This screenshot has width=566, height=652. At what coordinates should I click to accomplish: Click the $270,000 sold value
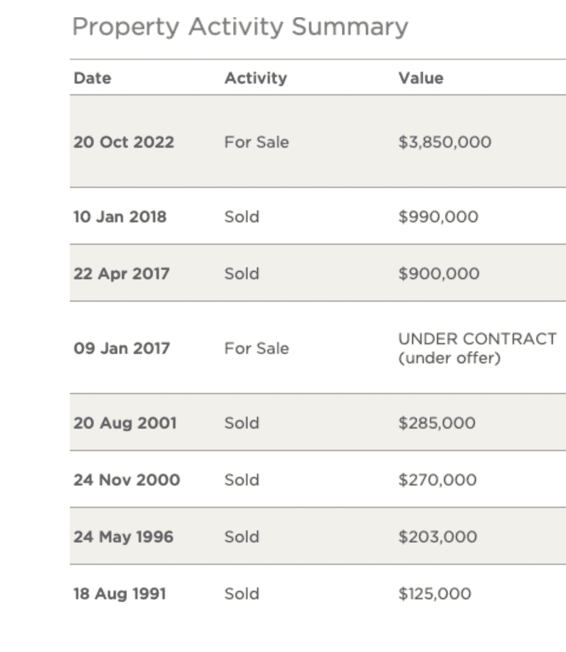(x=437, y=480)
